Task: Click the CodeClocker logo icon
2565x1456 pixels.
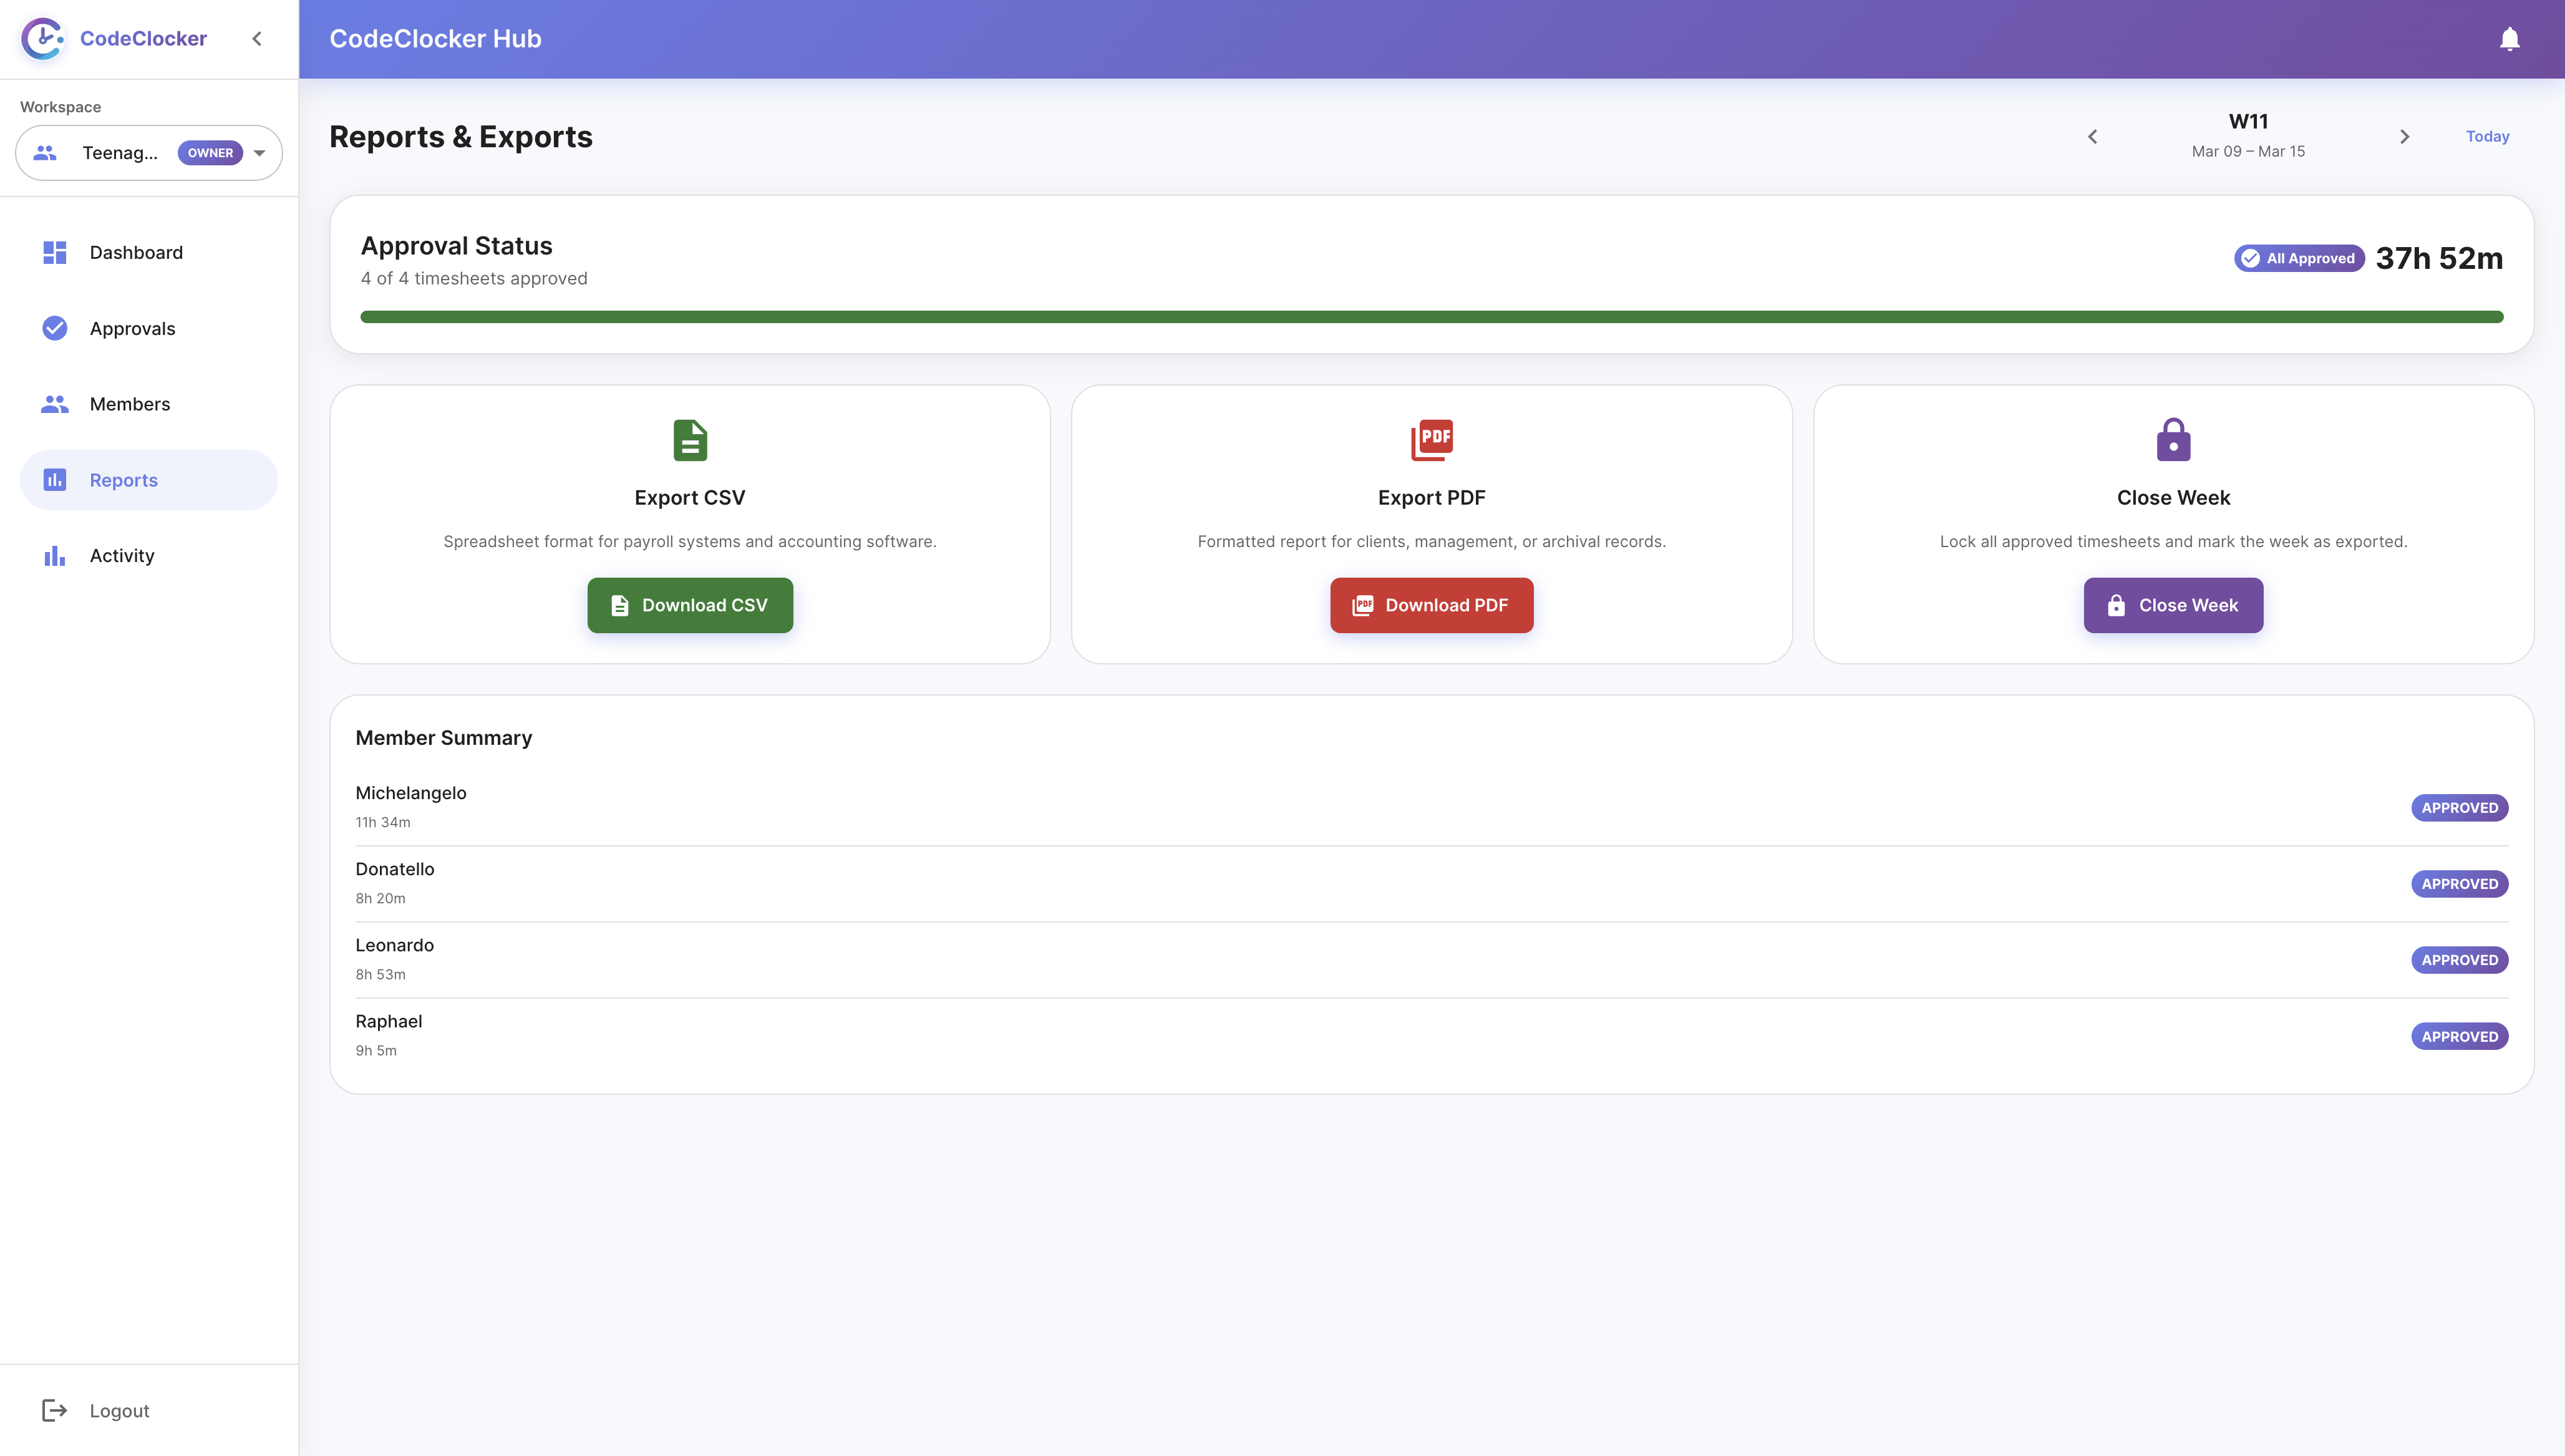Action: [x=42, y=38]
